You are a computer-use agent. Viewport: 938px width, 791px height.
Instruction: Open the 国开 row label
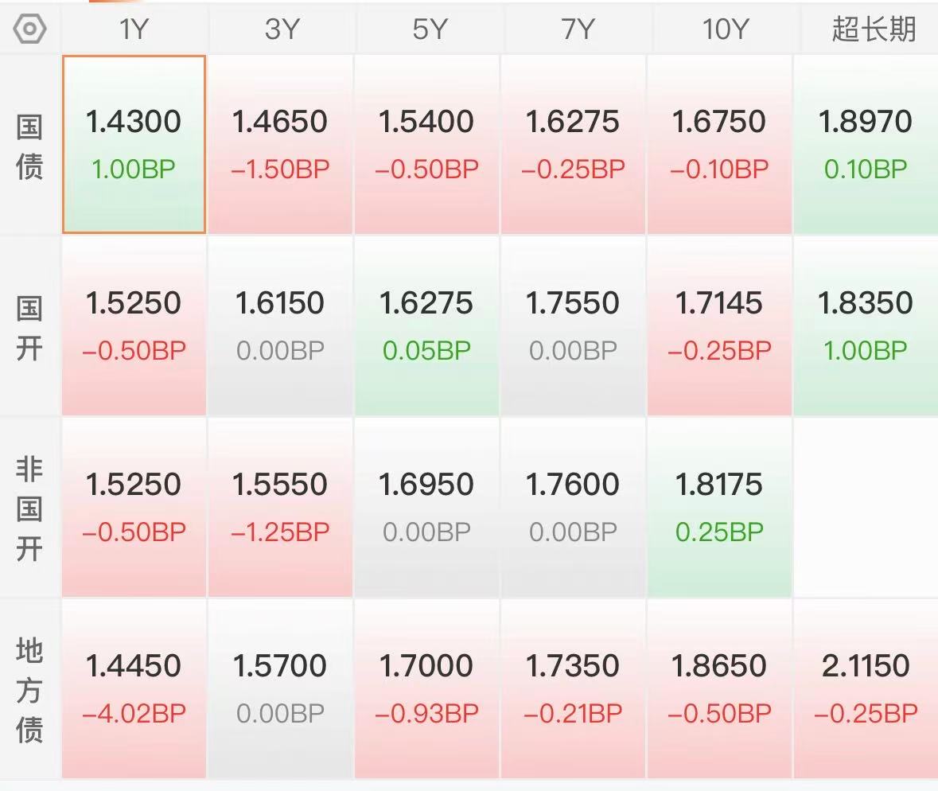29,328
